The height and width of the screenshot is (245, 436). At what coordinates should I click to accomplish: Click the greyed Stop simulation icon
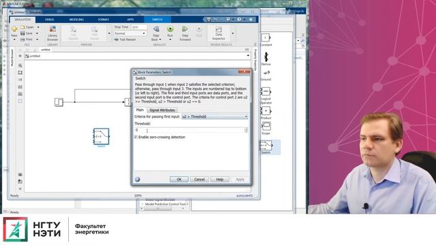[199, 29]
